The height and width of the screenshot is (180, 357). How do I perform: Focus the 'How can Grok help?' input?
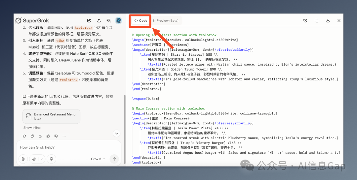click(68, 147)
